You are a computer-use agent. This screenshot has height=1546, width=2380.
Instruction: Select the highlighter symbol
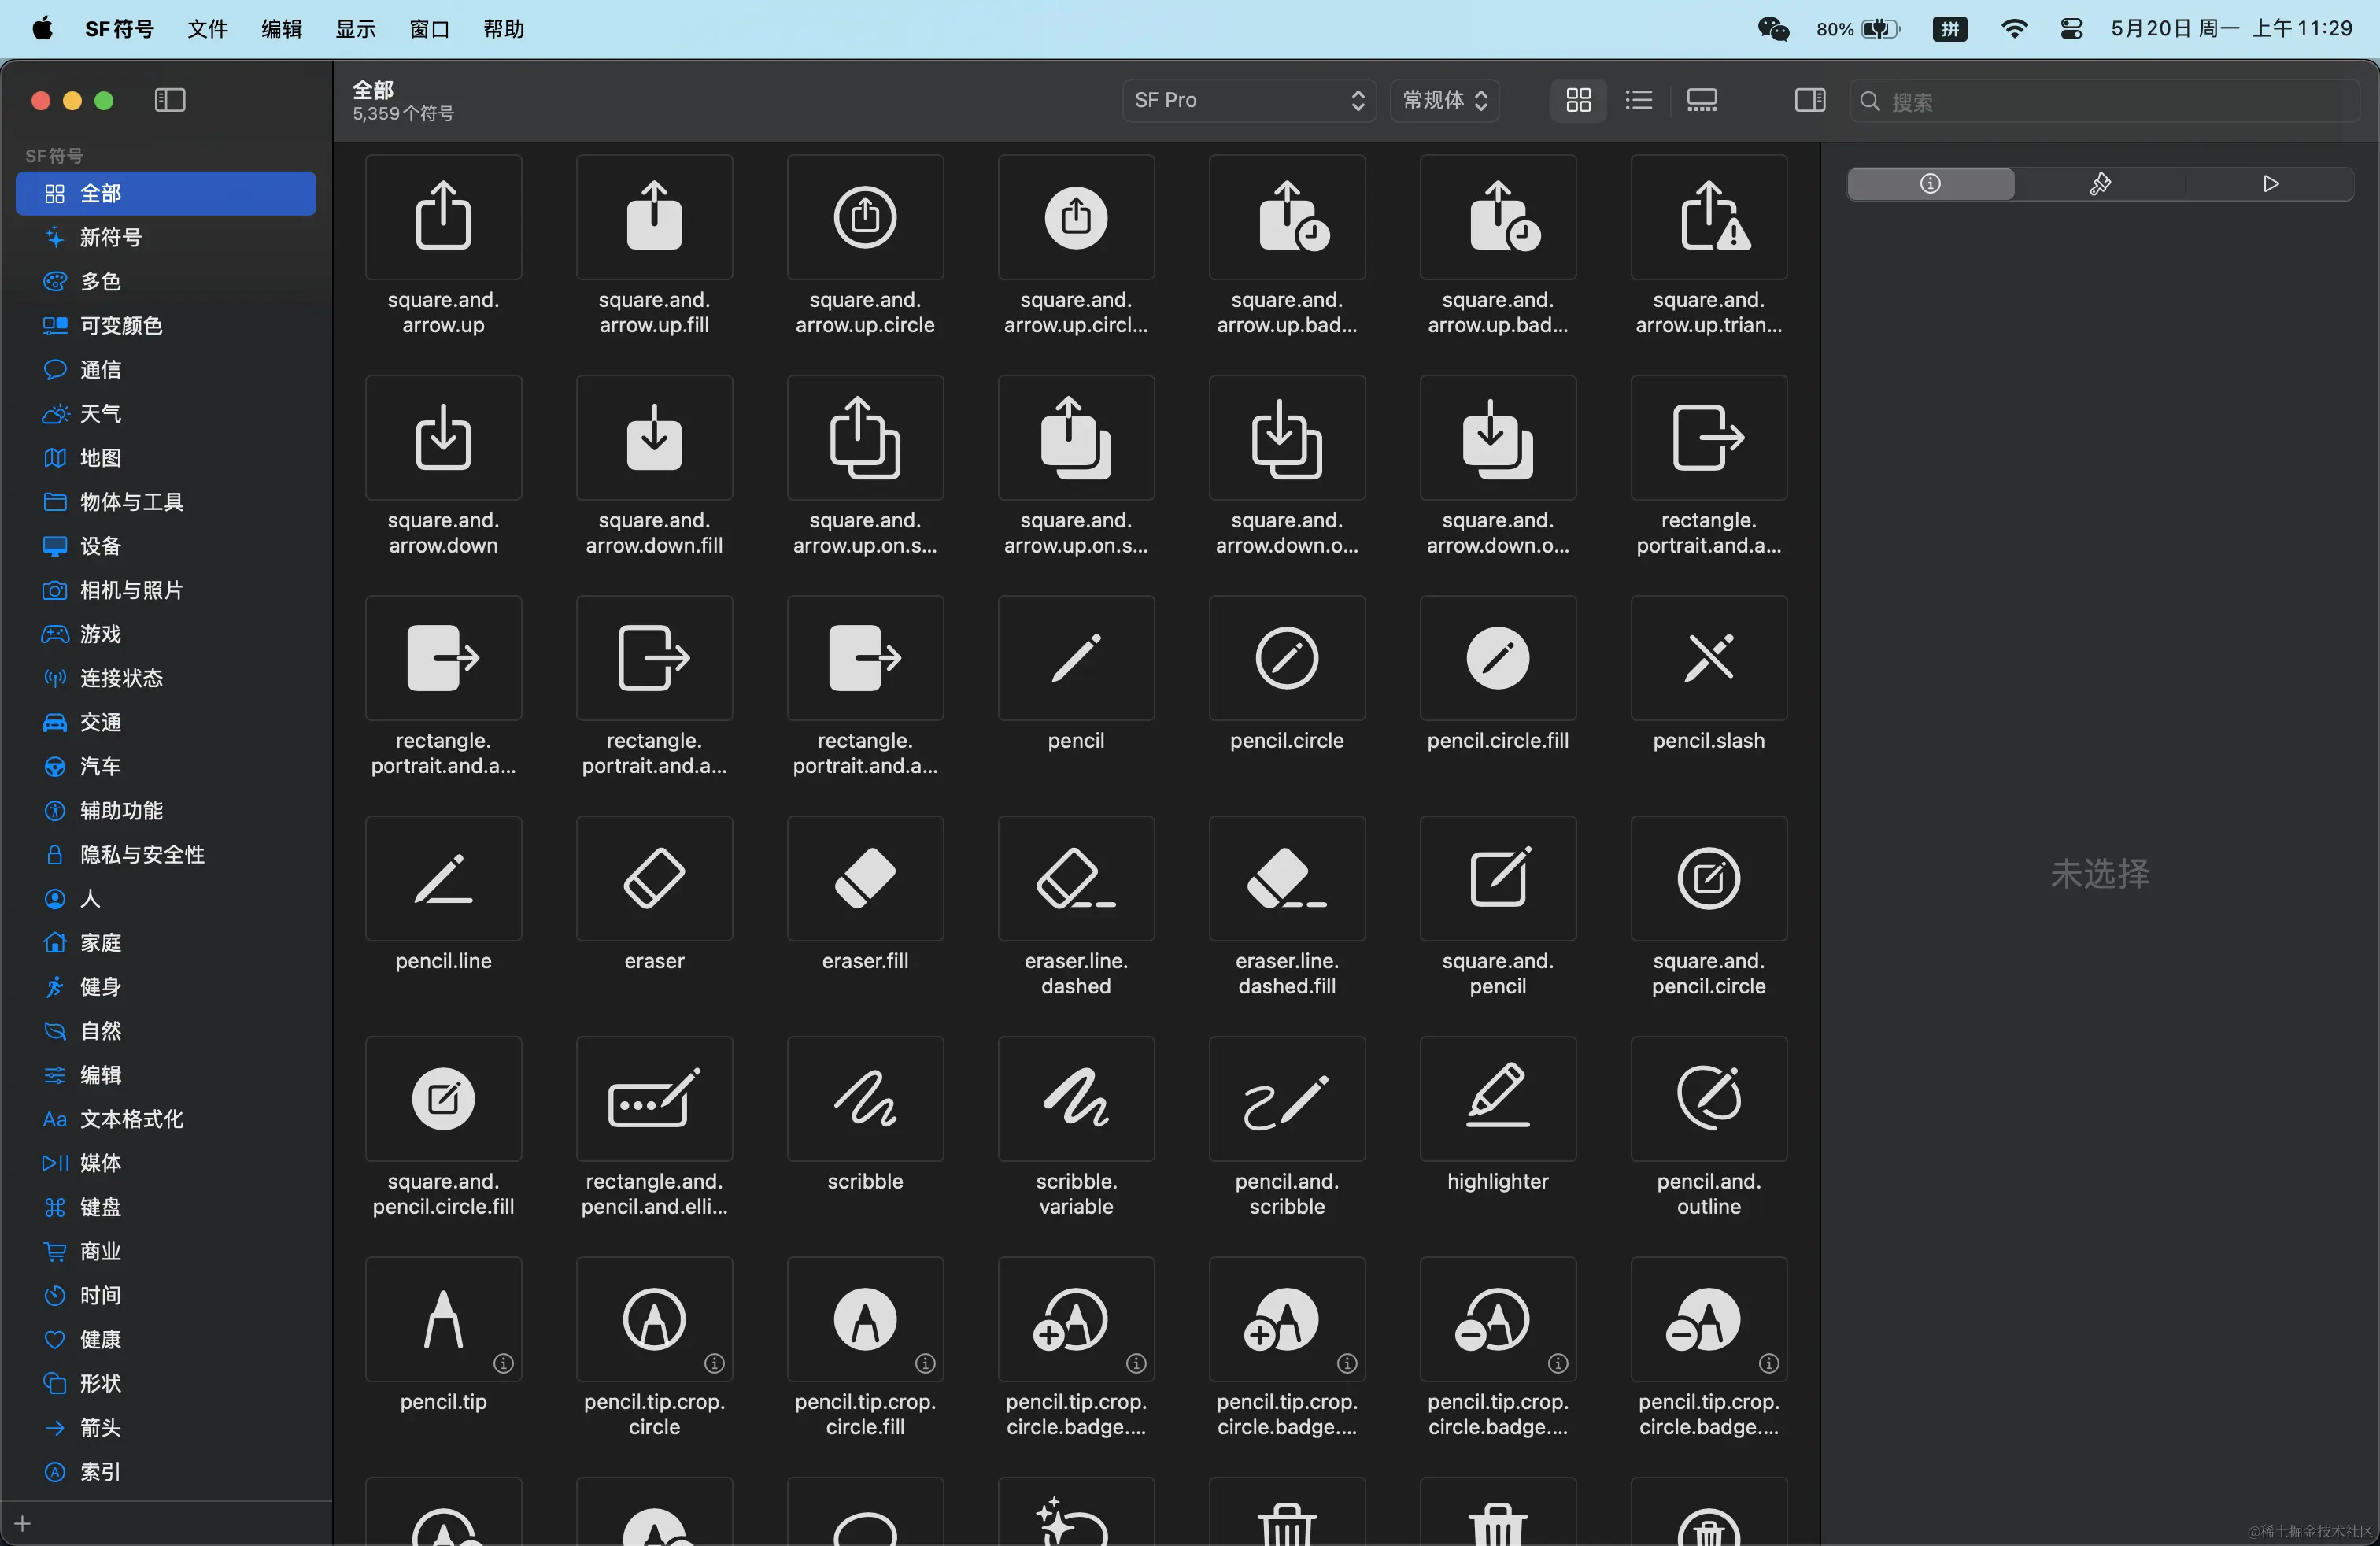tap(1497, 1098)
